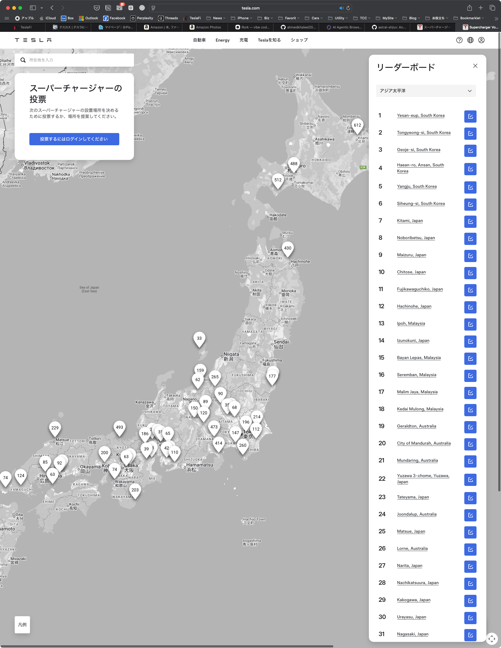Expand the アジア太平洋 region dropdown

click(426, 91)
